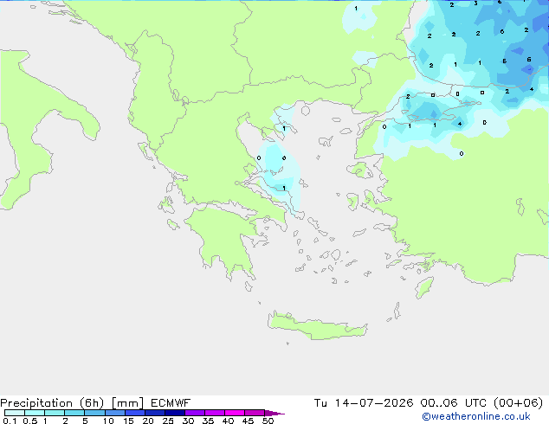Click the 15–20 mm legend swatch
Image resolution: width=549 pixels, height=424 pixels.
point(135,413)
